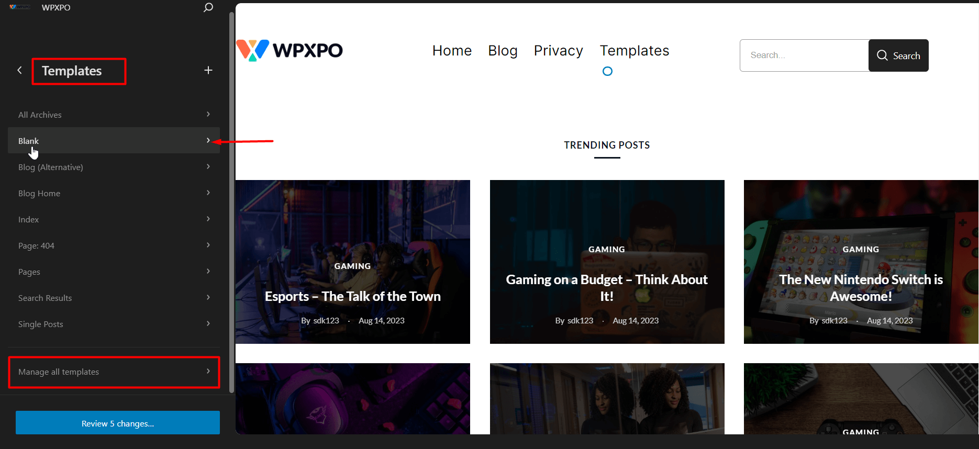Select the Blog (Alternative) template

coord(114,167)
